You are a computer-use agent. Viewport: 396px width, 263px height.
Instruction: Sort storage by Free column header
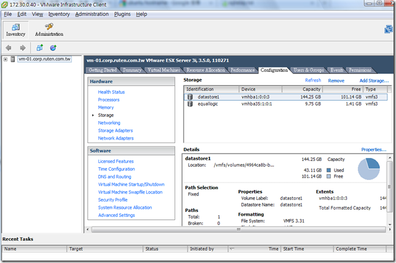click(343, 89)
